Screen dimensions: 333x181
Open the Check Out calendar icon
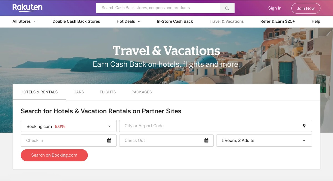pos(206,140)
